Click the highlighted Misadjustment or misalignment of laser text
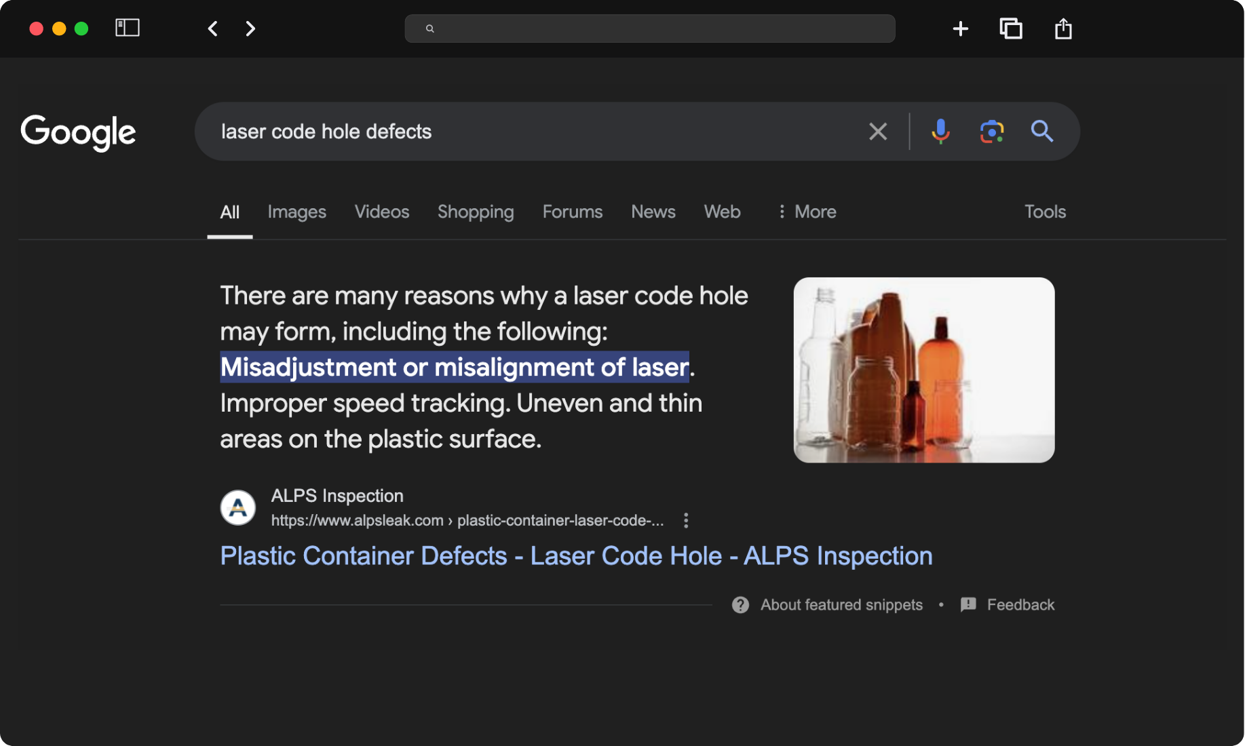Viewport: 1245px width, 746px height. [x=455, y=367]
